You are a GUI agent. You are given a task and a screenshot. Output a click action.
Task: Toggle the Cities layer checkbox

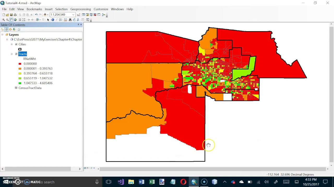[x=16, y=44]
